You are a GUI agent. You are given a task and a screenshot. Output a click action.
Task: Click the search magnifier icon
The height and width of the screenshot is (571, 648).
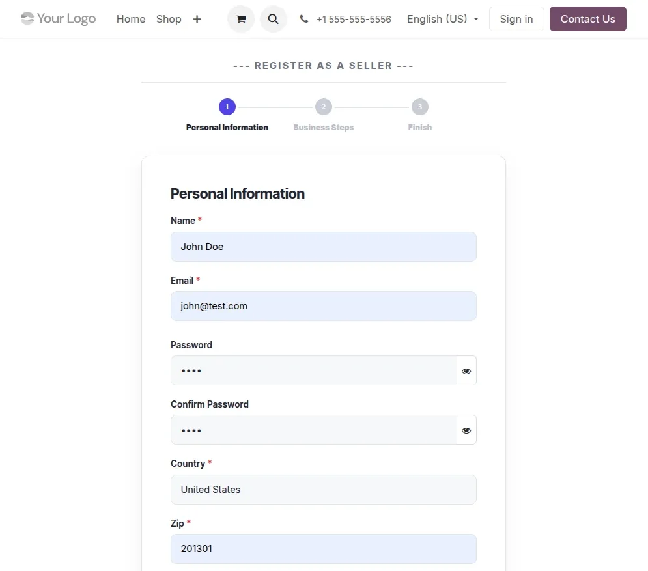273,19
